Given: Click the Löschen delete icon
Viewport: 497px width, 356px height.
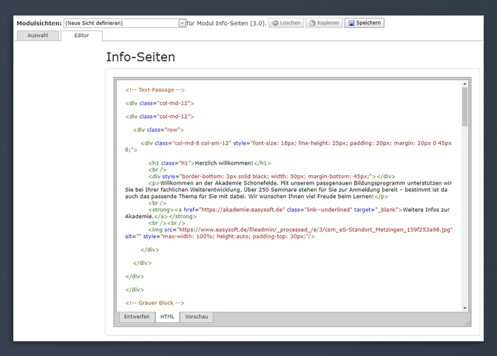Looking at the screenshot, I should [x=275, y=23].
